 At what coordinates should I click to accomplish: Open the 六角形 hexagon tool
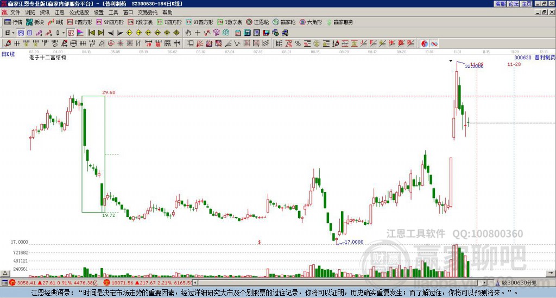311,22
